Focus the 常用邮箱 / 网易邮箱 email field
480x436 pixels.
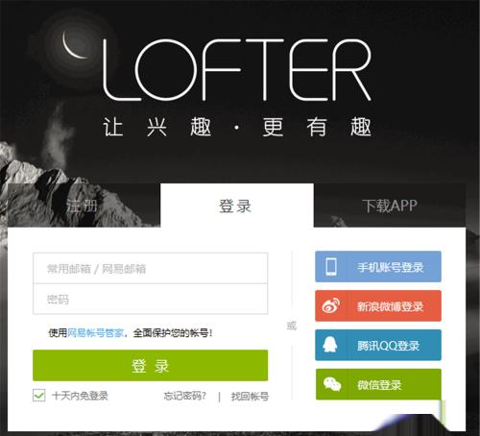151,268
